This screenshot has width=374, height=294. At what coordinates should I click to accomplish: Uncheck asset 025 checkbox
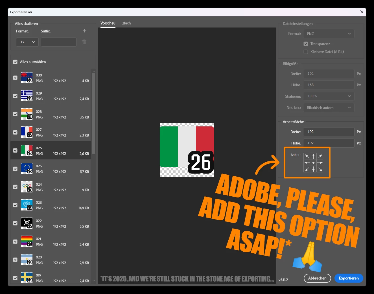(15, 169)
